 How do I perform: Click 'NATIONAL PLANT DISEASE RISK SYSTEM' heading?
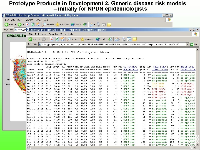pyautogui.click(x=53, y=52)
